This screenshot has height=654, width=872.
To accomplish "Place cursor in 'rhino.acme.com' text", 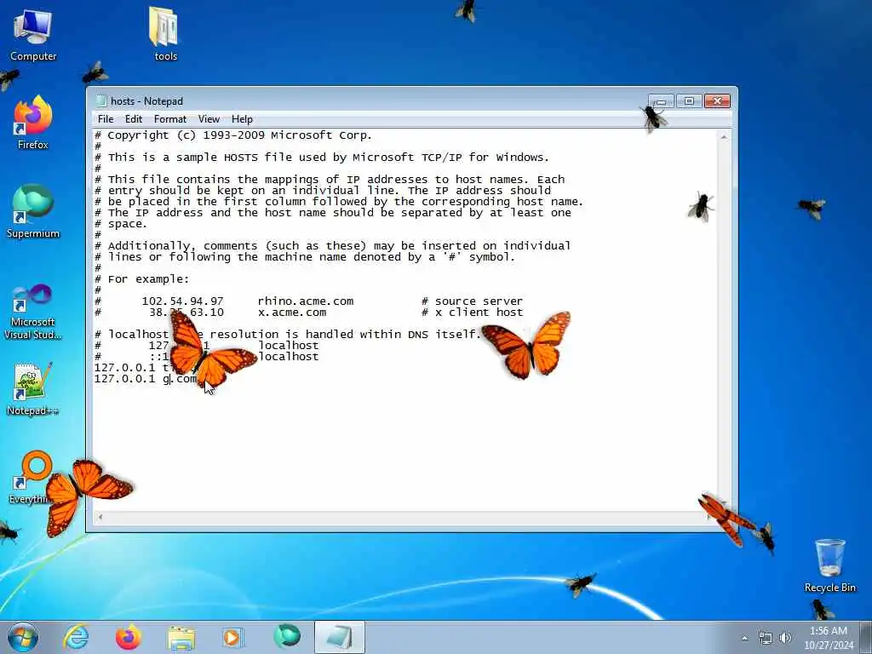I will pos(306,301).
